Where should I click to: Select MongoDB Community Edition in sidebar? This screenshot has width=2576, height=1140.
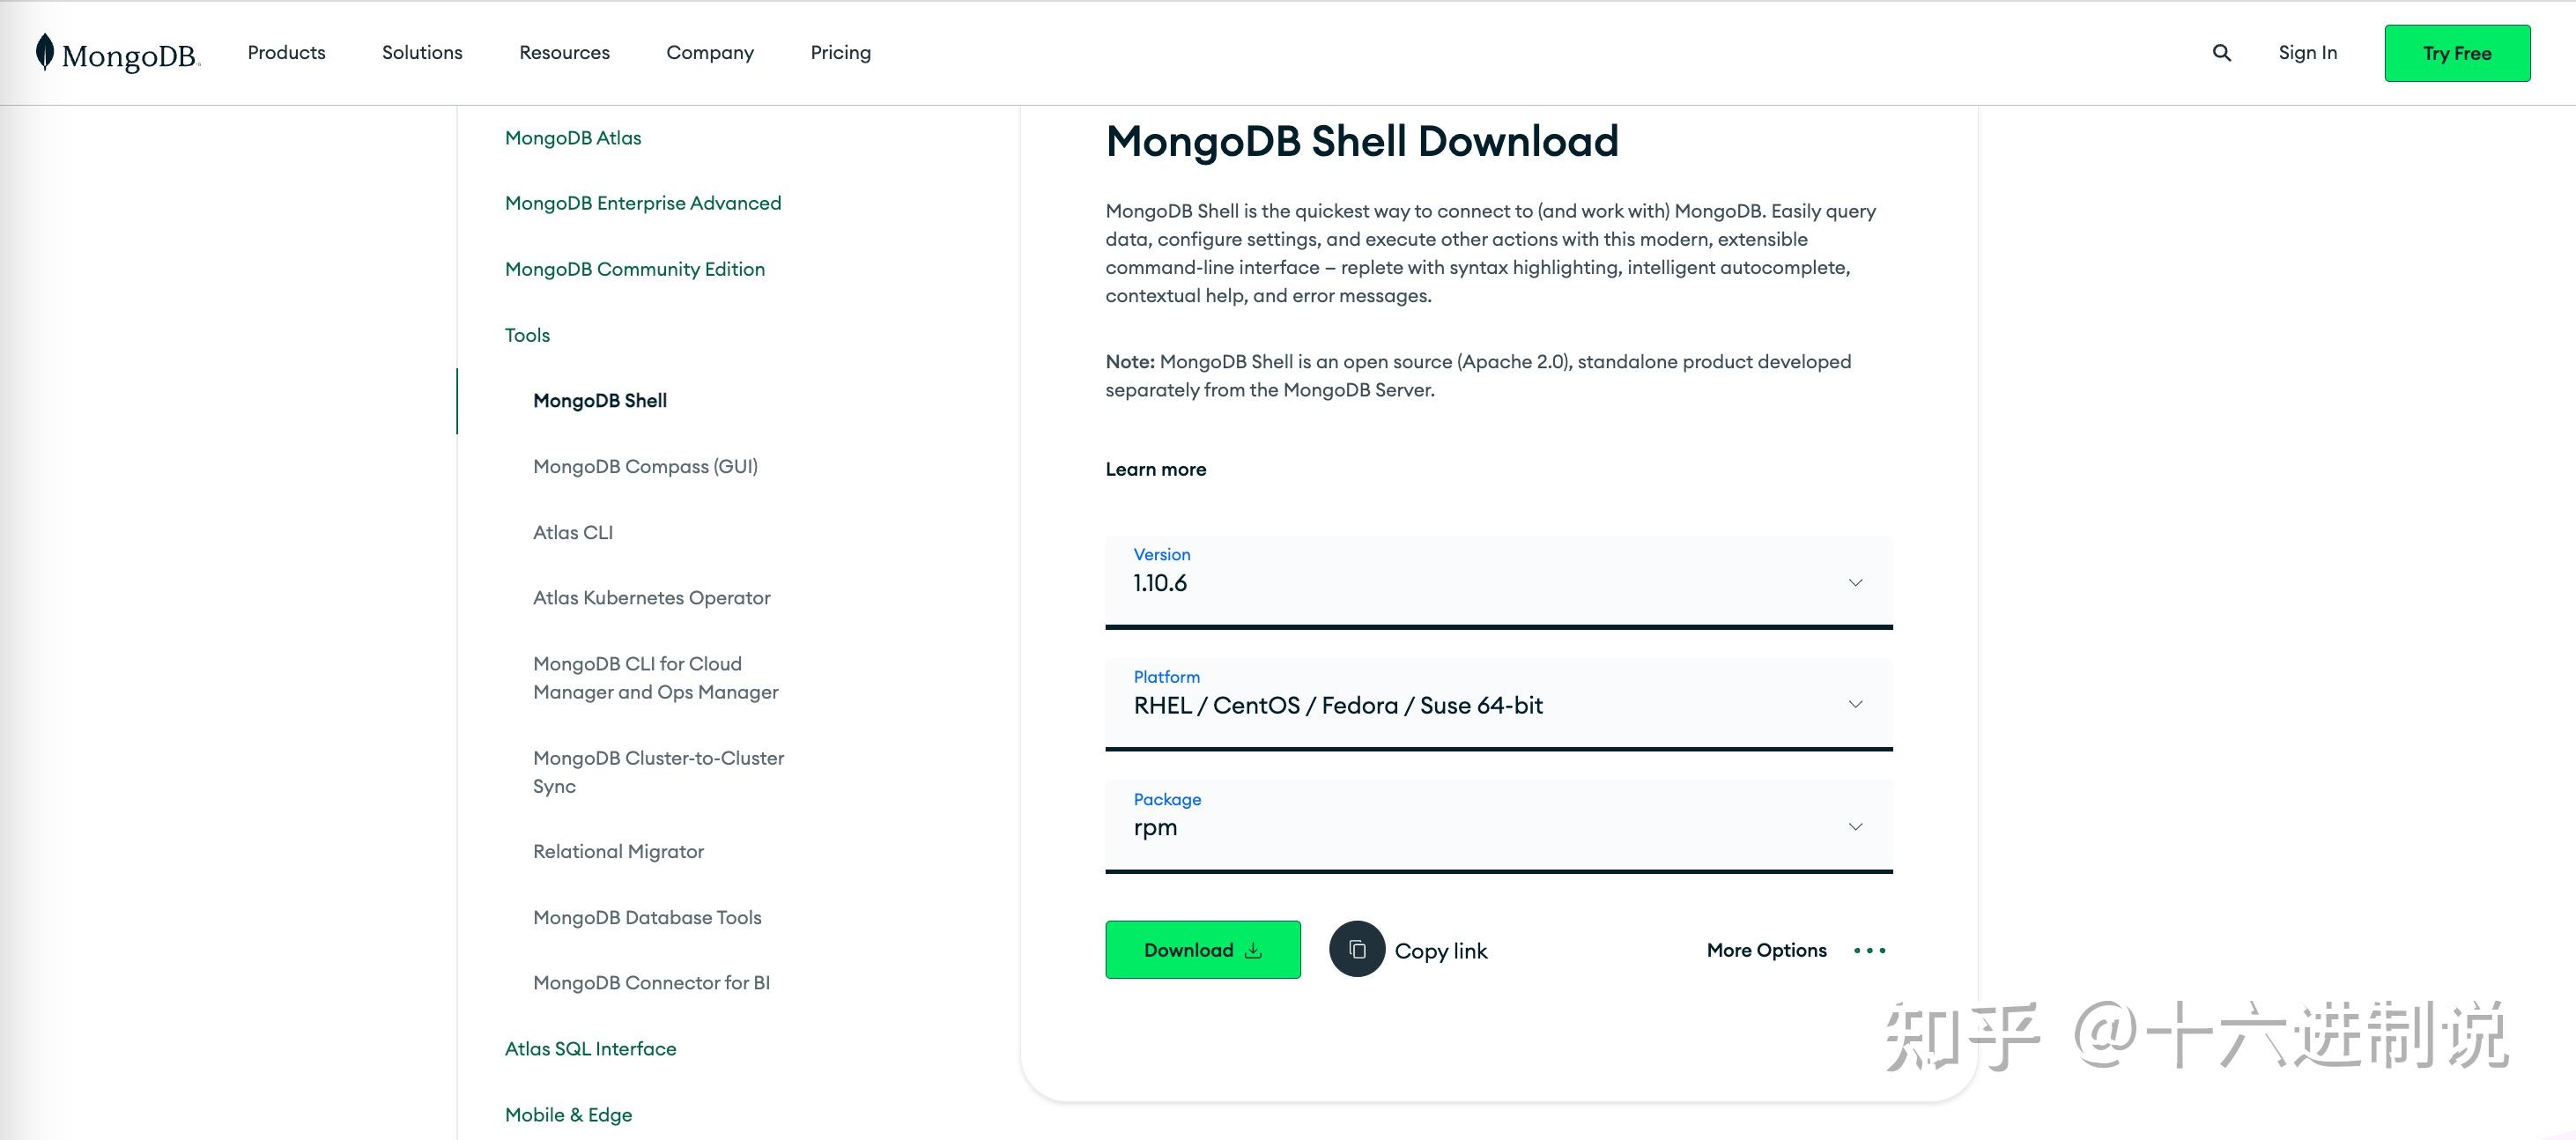(634, 268)
